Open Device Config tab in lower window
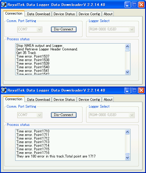Viewport: 146px width, 173px height. [89, 100]
